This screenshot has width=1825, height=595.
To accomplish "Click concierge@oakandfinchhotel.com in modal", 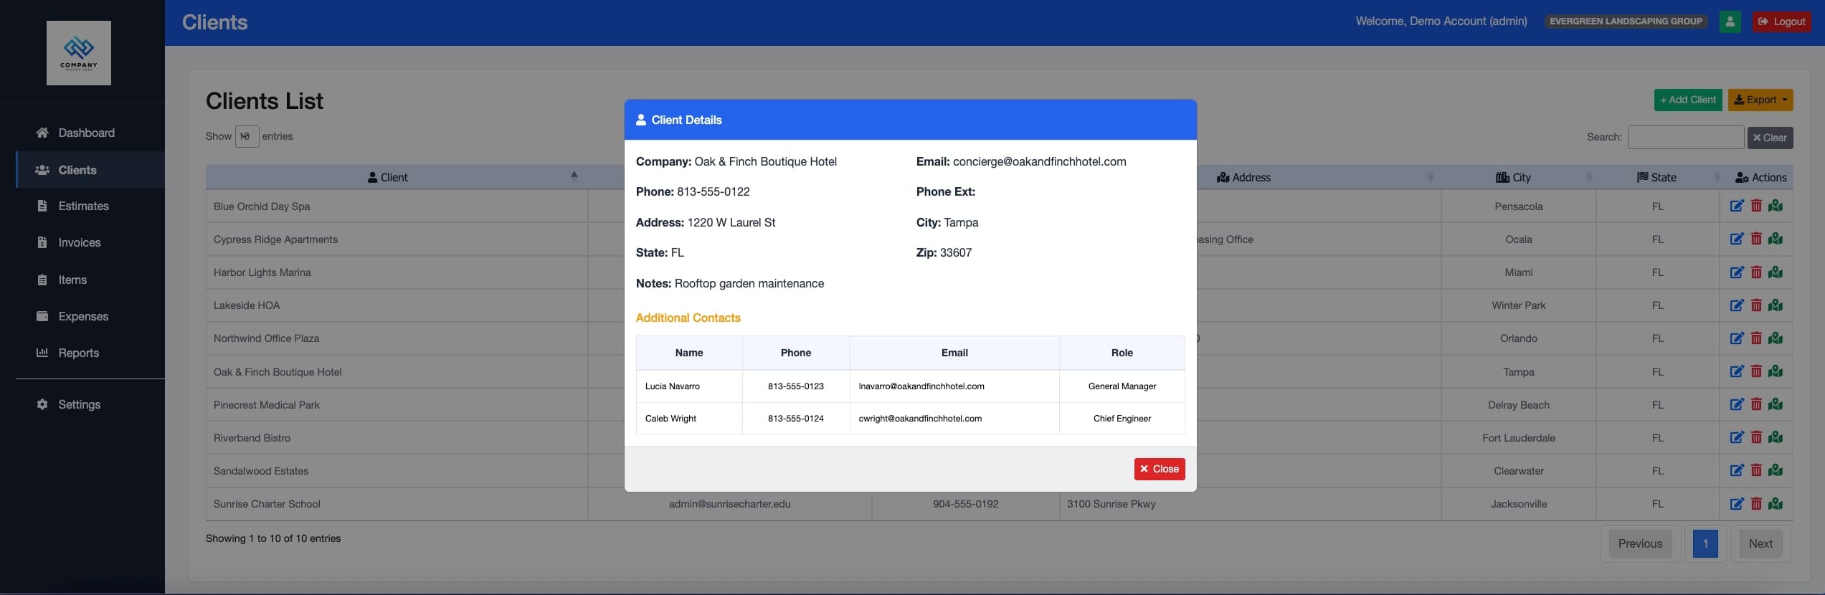I will pyautogui.click(x=1039, y=161).
